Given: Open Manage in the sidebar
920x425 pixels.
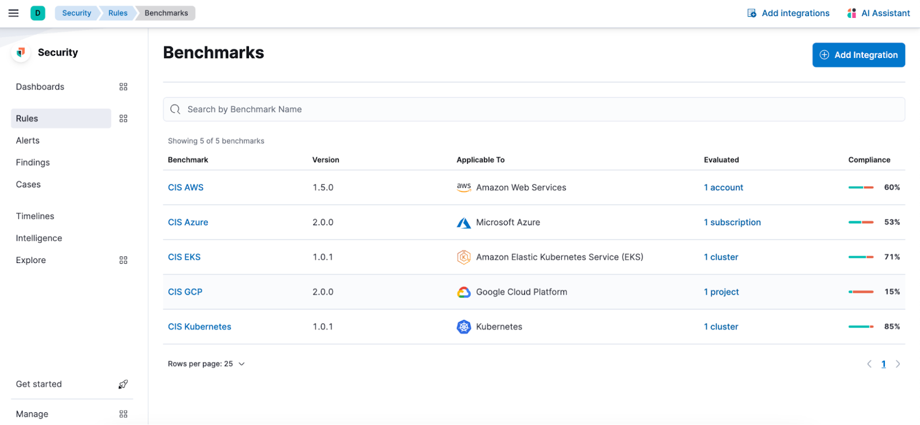Looking at the screenshot, I should tap(32, 414).
